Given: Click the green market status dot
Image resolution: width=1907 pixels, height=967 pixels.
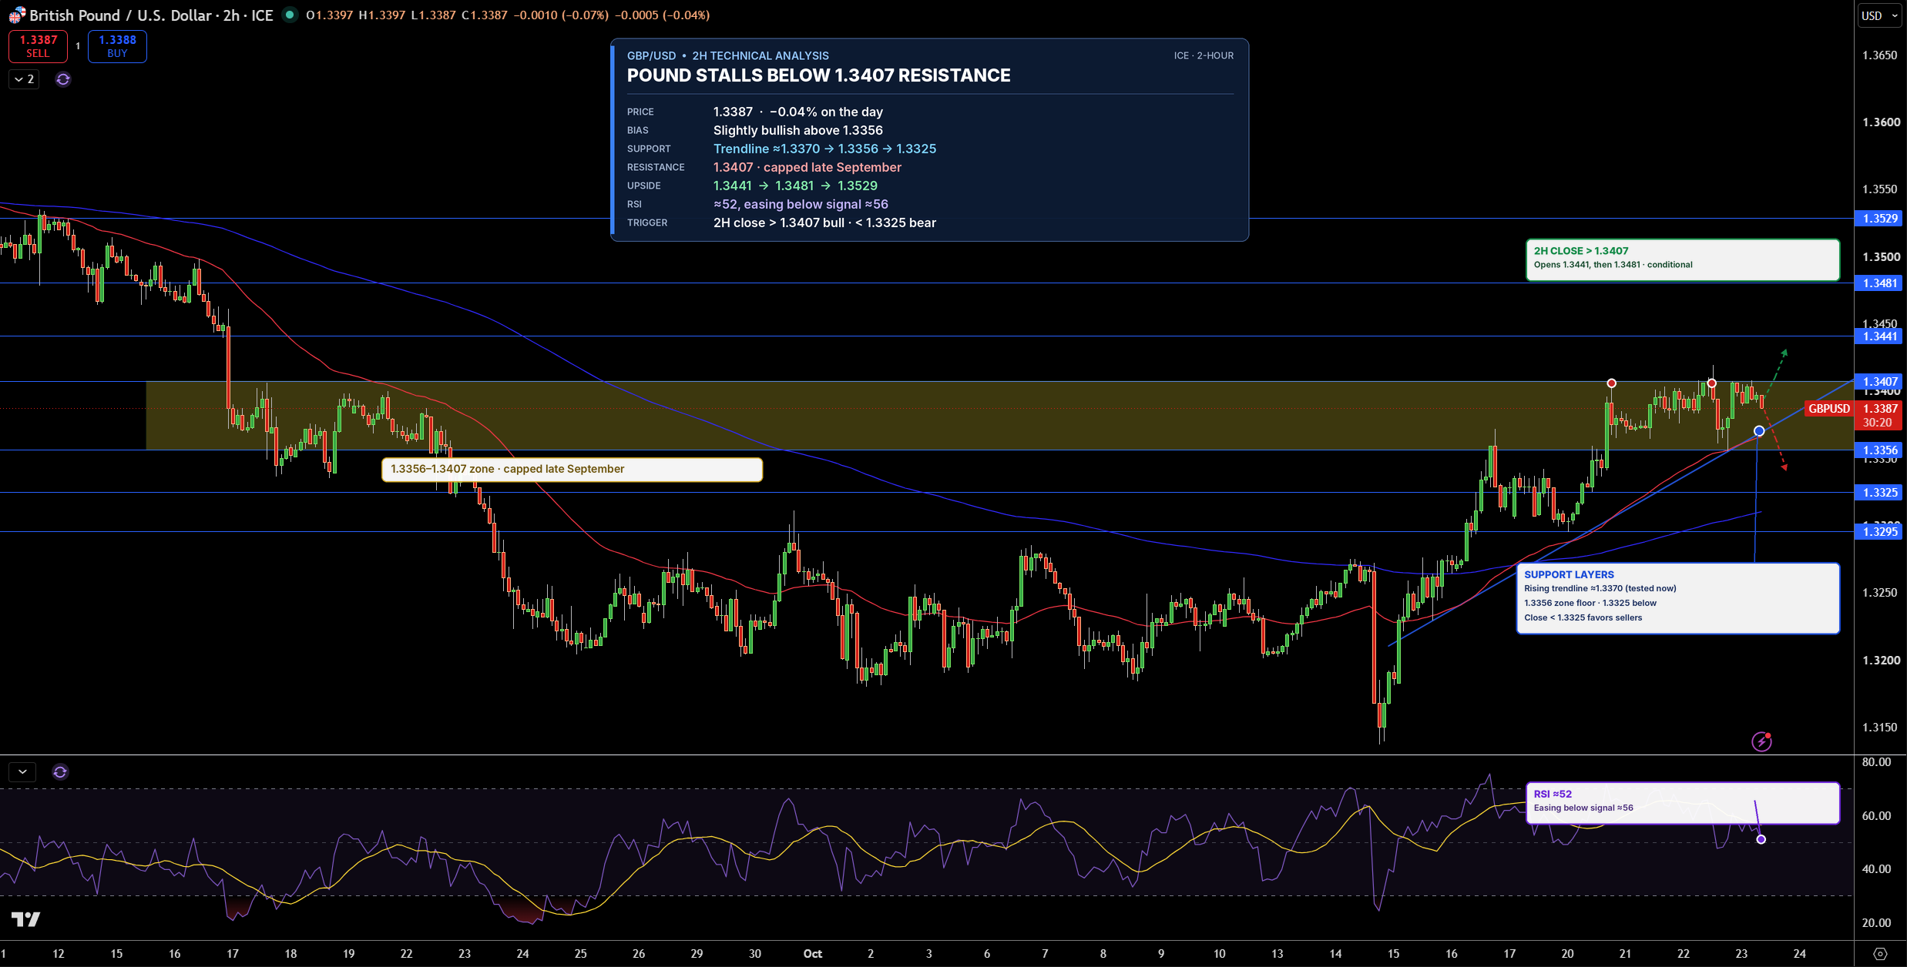Looking at the screenshot, I should point(290,15).
